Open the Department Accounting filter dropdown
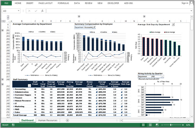Image resolution: width=195 pixels, height=128 pixels. [x=94, y=27]
